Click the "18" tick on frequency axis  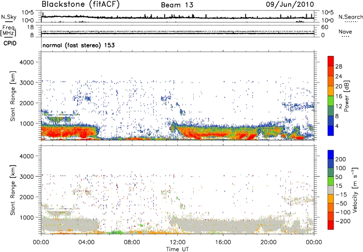pos(30,27)
